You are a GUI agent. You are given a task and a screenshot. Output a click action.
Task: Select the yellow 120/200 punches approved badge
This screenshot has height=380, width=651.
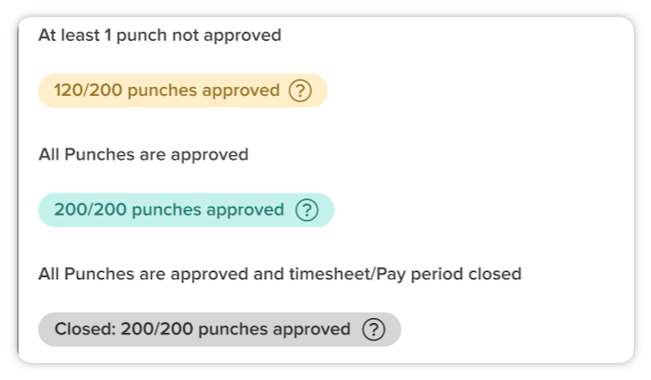(x=183, y=91)
